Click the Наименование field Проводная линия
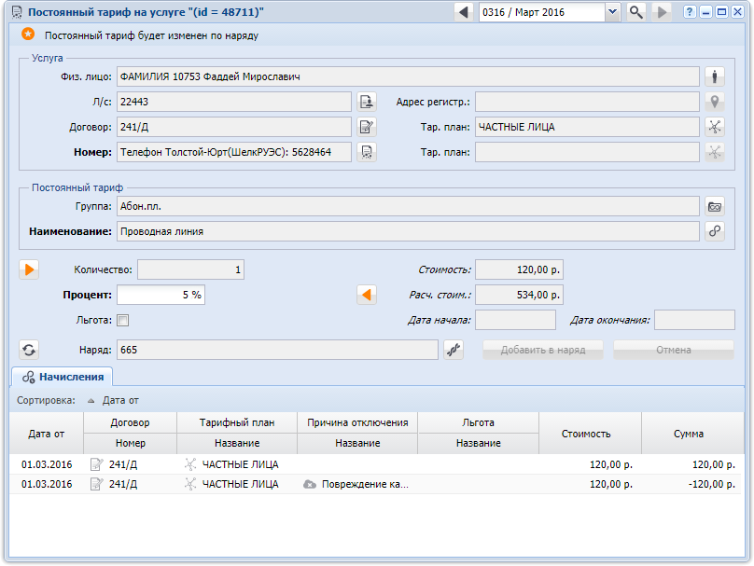Viewport: 754px width, 566px height. (x=408, y=231)
